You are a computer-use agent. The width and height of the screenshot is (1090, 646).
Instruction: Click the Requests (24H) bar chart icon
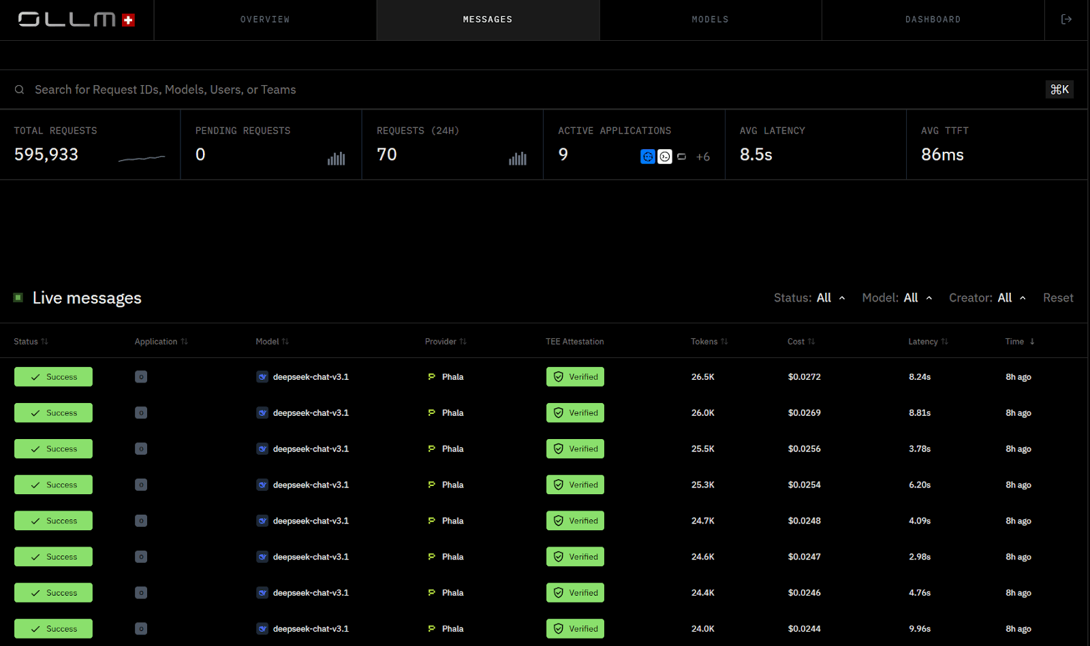[518, 159]
